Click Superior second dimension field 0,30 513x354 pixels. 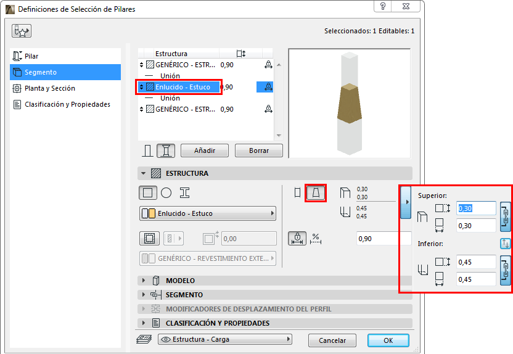(477, 226)
